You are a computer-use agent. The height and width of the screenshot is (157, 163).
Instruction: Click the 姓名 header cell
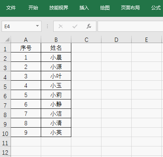(x=56, y=48)
